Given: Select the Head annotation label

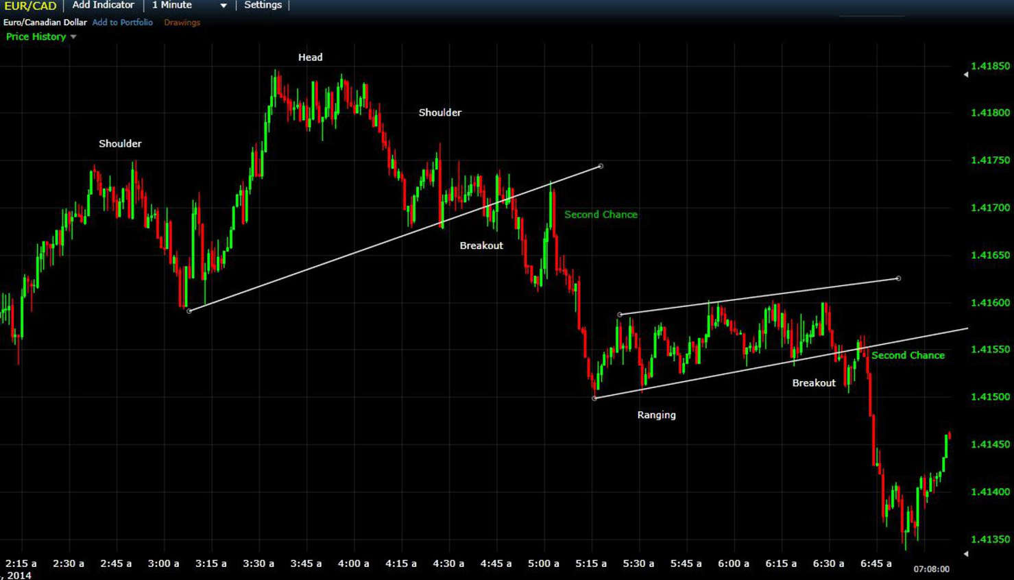Looking at the screenshot, I should pyautogui.click(x=310, y=58).
